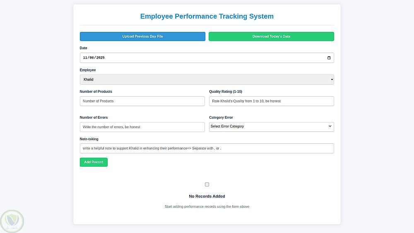Click into the Quality Rating input box
This screenshot has width=414, height=233.
(271, 101)
